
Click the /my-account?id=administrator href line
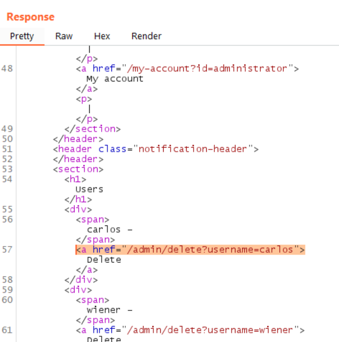(187, 69)
